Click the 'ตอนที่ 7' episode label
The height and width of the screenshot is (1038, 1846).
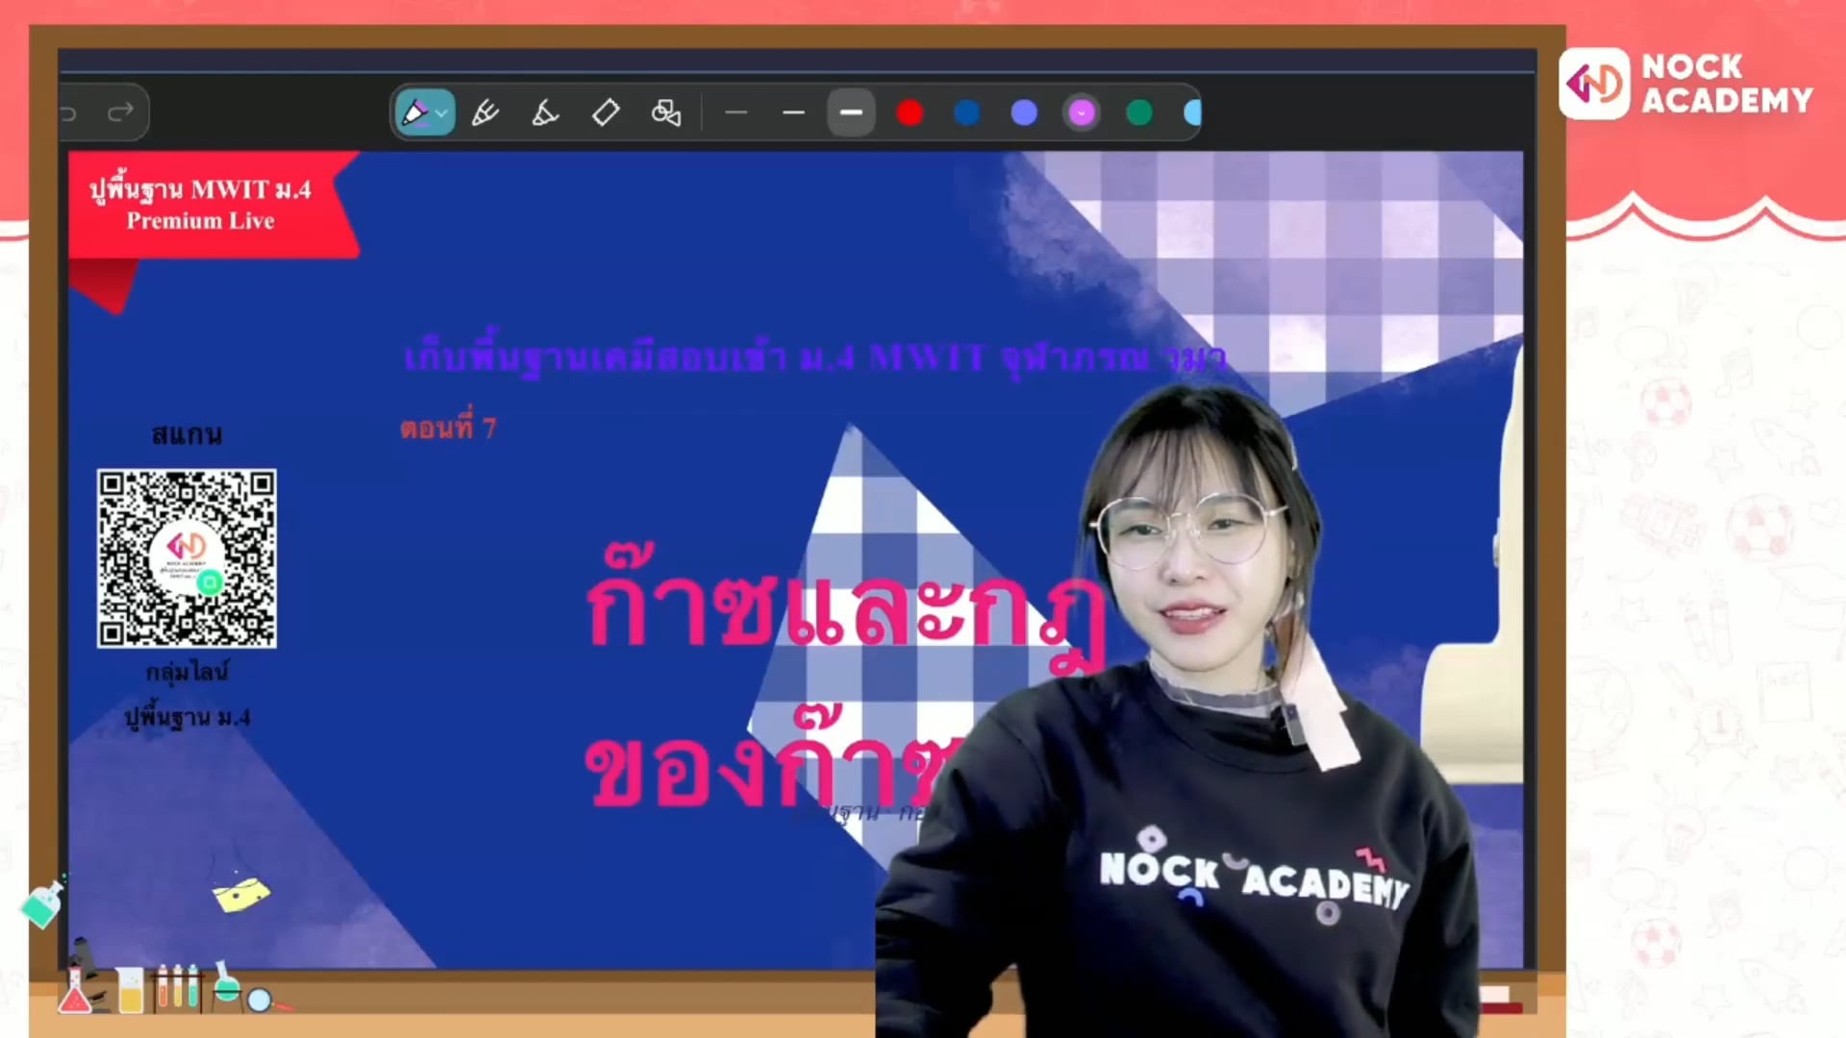(x=448, y=427)
